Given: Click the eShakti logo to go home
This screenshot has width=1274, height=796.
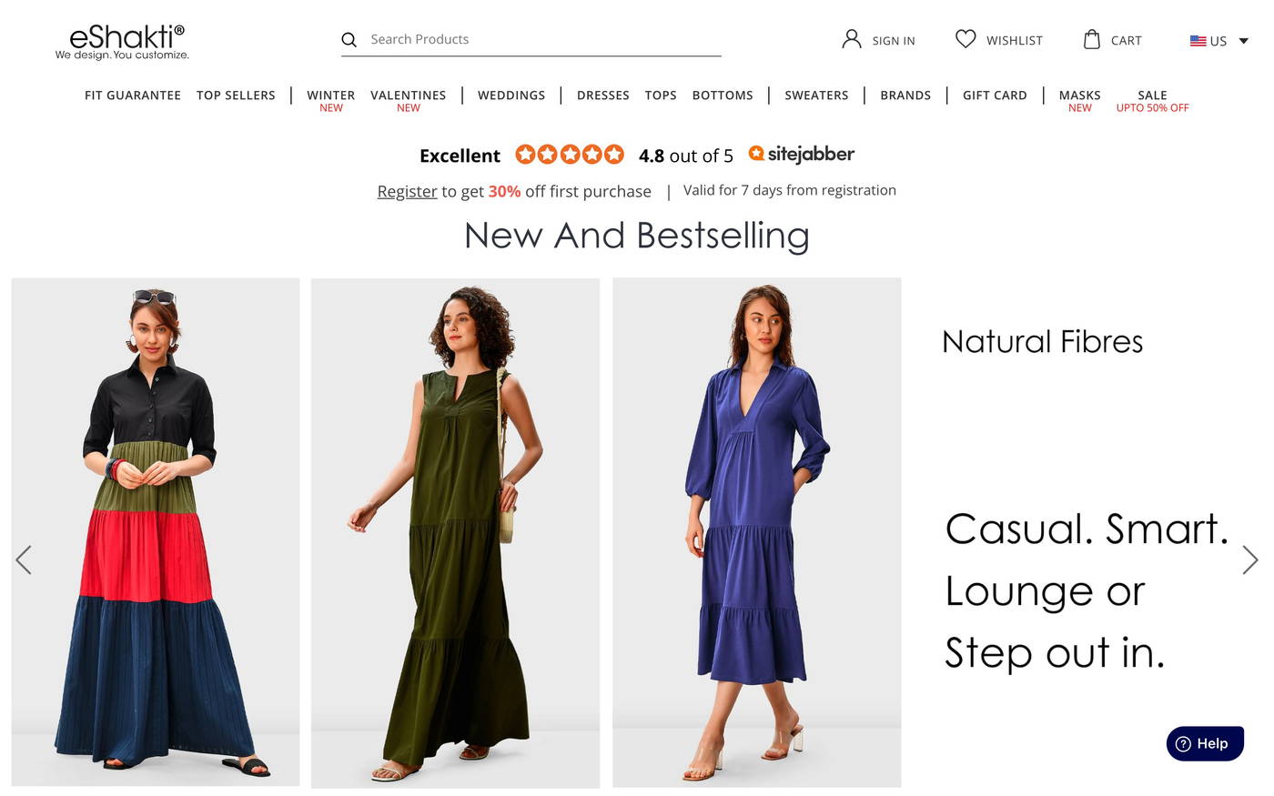Looking at the screenshot, I should [123, 39].
